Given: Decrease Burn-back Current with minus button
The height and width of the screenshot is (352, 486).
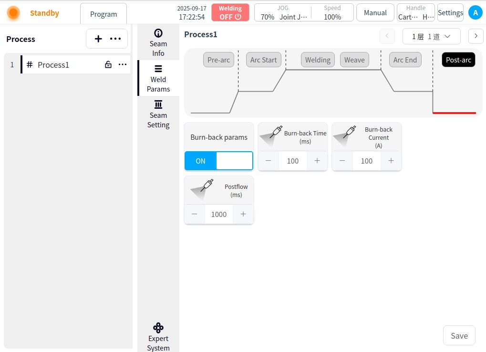Looking at the screenshot, I should tap(342, 161).
